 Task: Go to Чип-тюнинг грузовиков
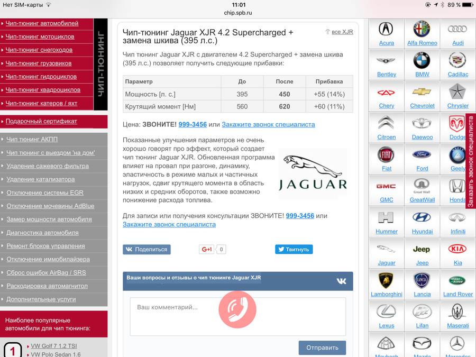pos(39,63)
